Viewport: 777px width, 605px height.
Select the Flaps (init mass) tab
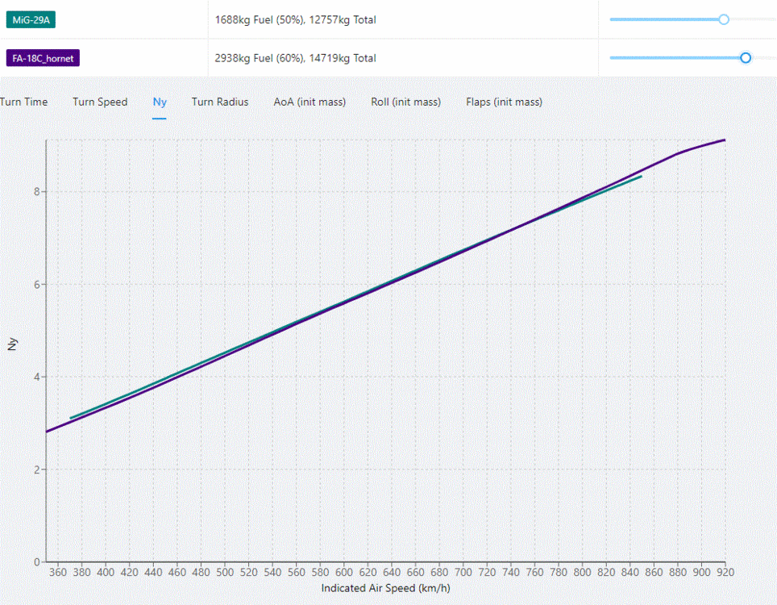[x=504, y=102]
